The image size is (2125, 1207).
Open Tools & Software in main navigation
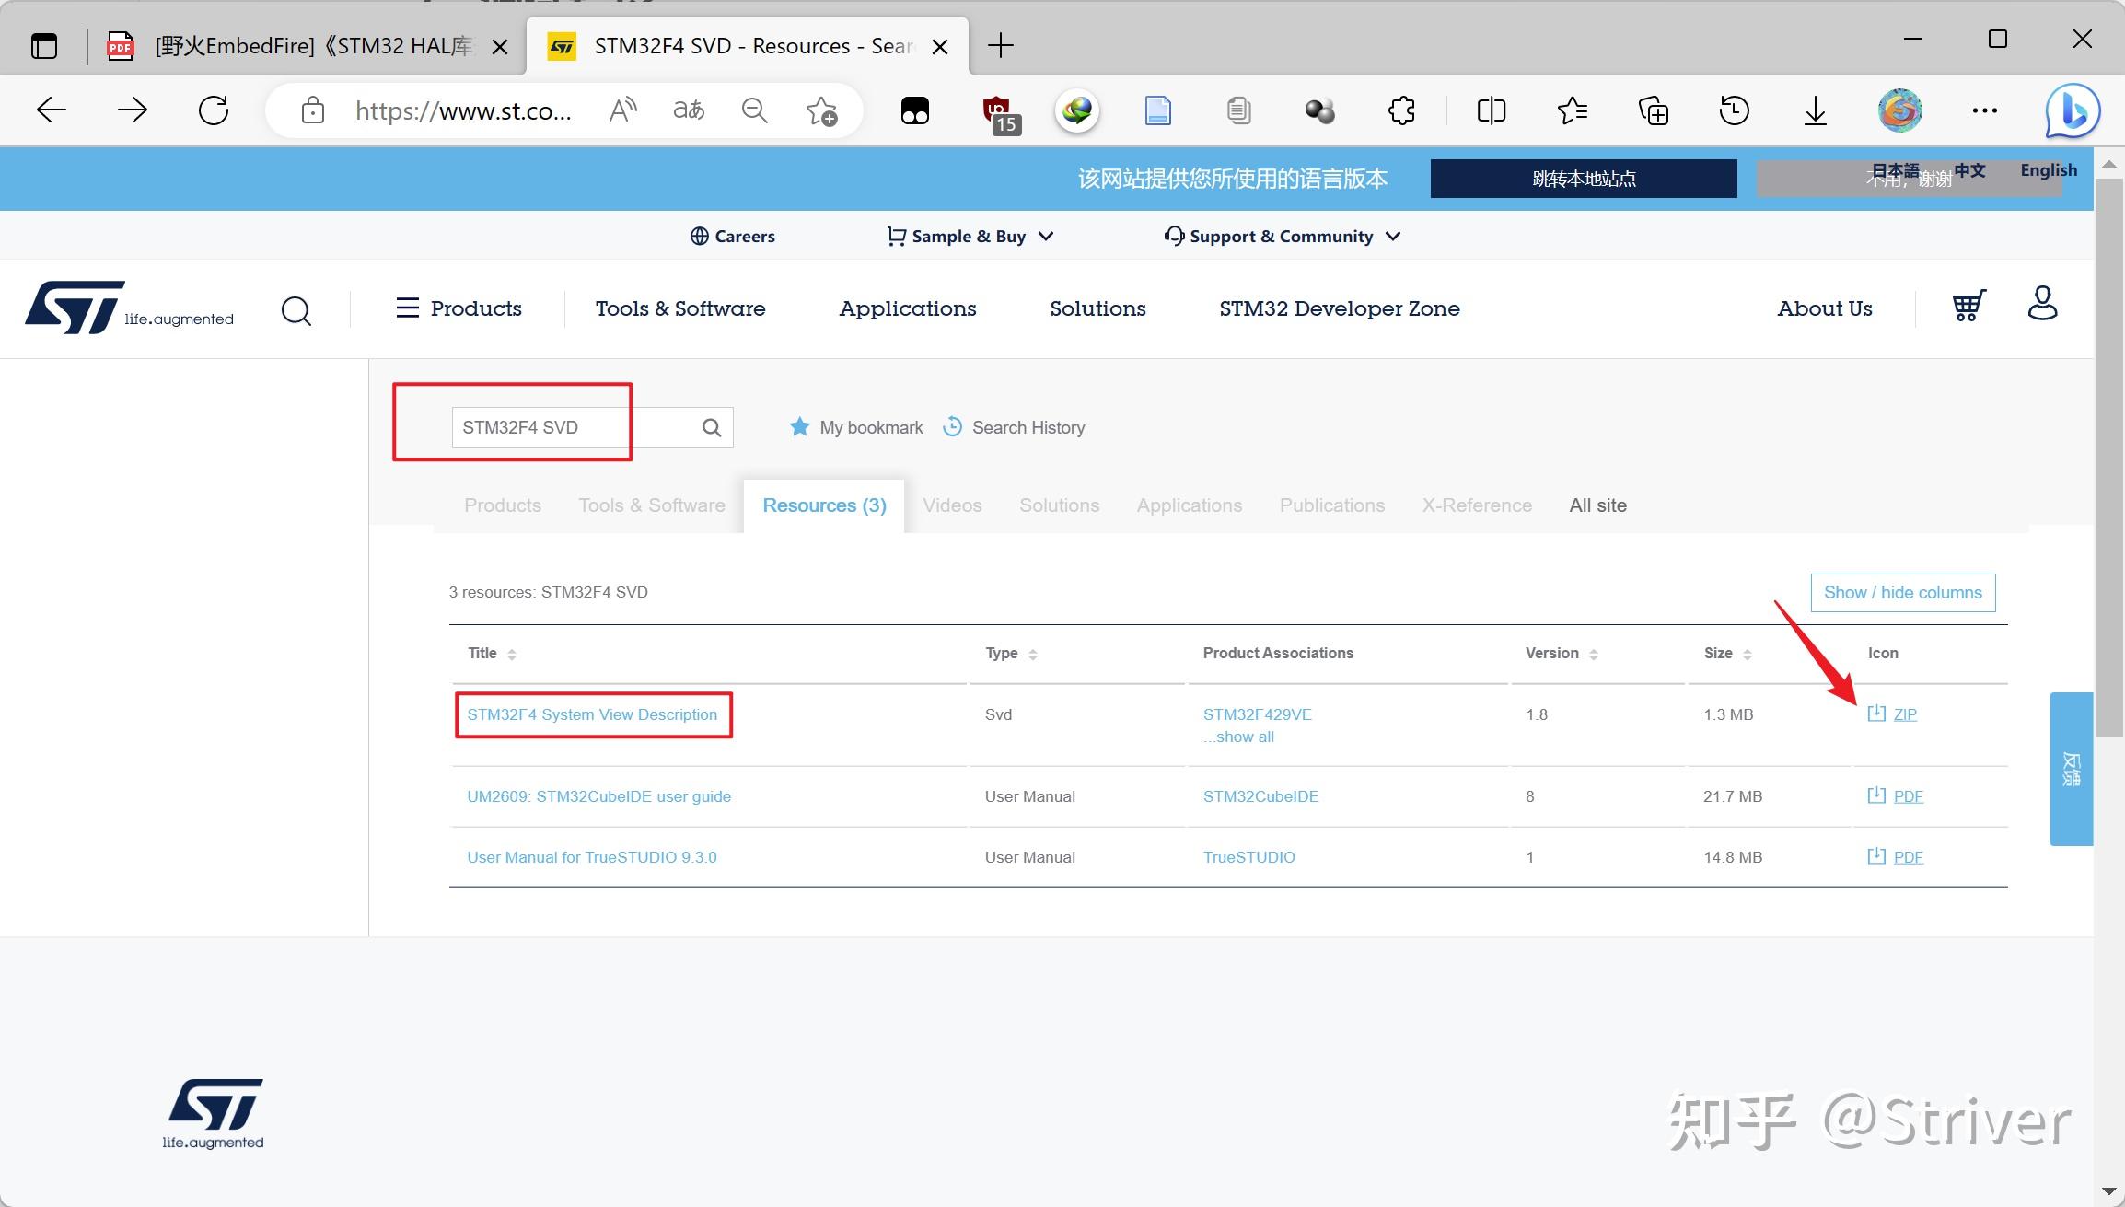(x=680, y=308)
